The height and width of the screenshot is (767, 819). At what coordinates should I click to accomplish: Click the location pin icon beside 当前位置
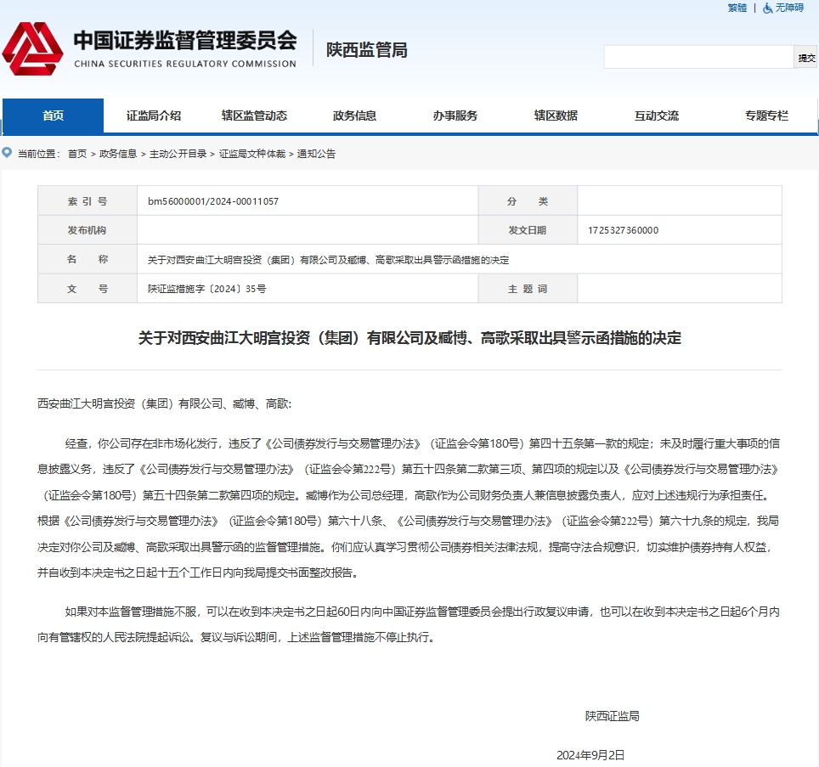tap(7, 152)
